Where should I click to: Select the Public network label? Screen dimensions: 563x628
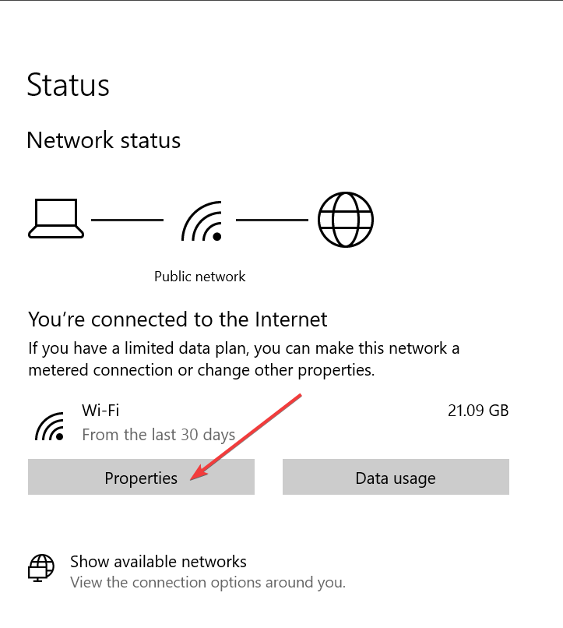(200, 276)
